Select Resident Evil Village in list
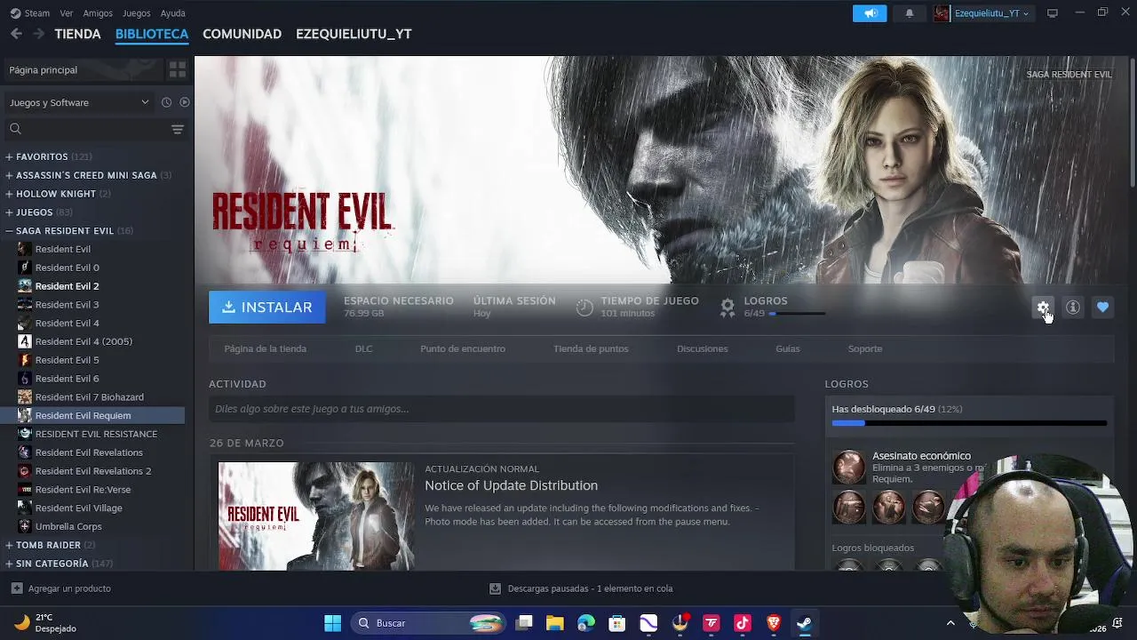 tap(78, 508)
